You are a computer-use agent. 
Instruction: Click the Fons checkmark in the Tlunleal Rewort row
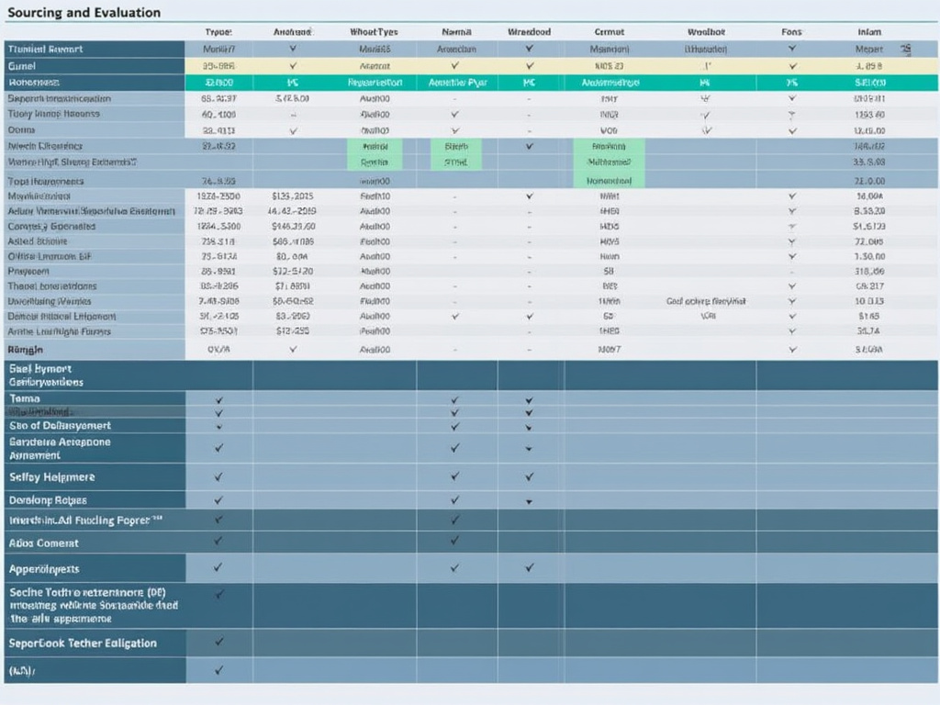coord(792,49)
